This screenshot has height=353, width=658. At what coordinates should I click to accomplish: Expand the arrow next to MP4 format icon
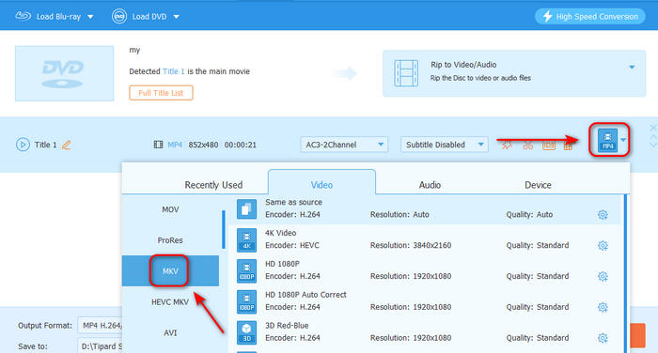click(x=623, y=140)
